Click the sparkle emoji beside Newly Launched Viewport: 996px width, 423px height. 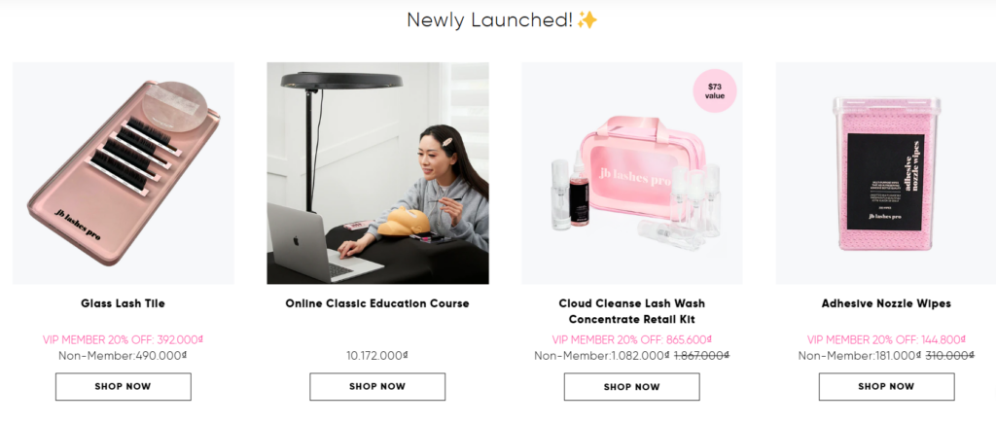tap(587, 20)
